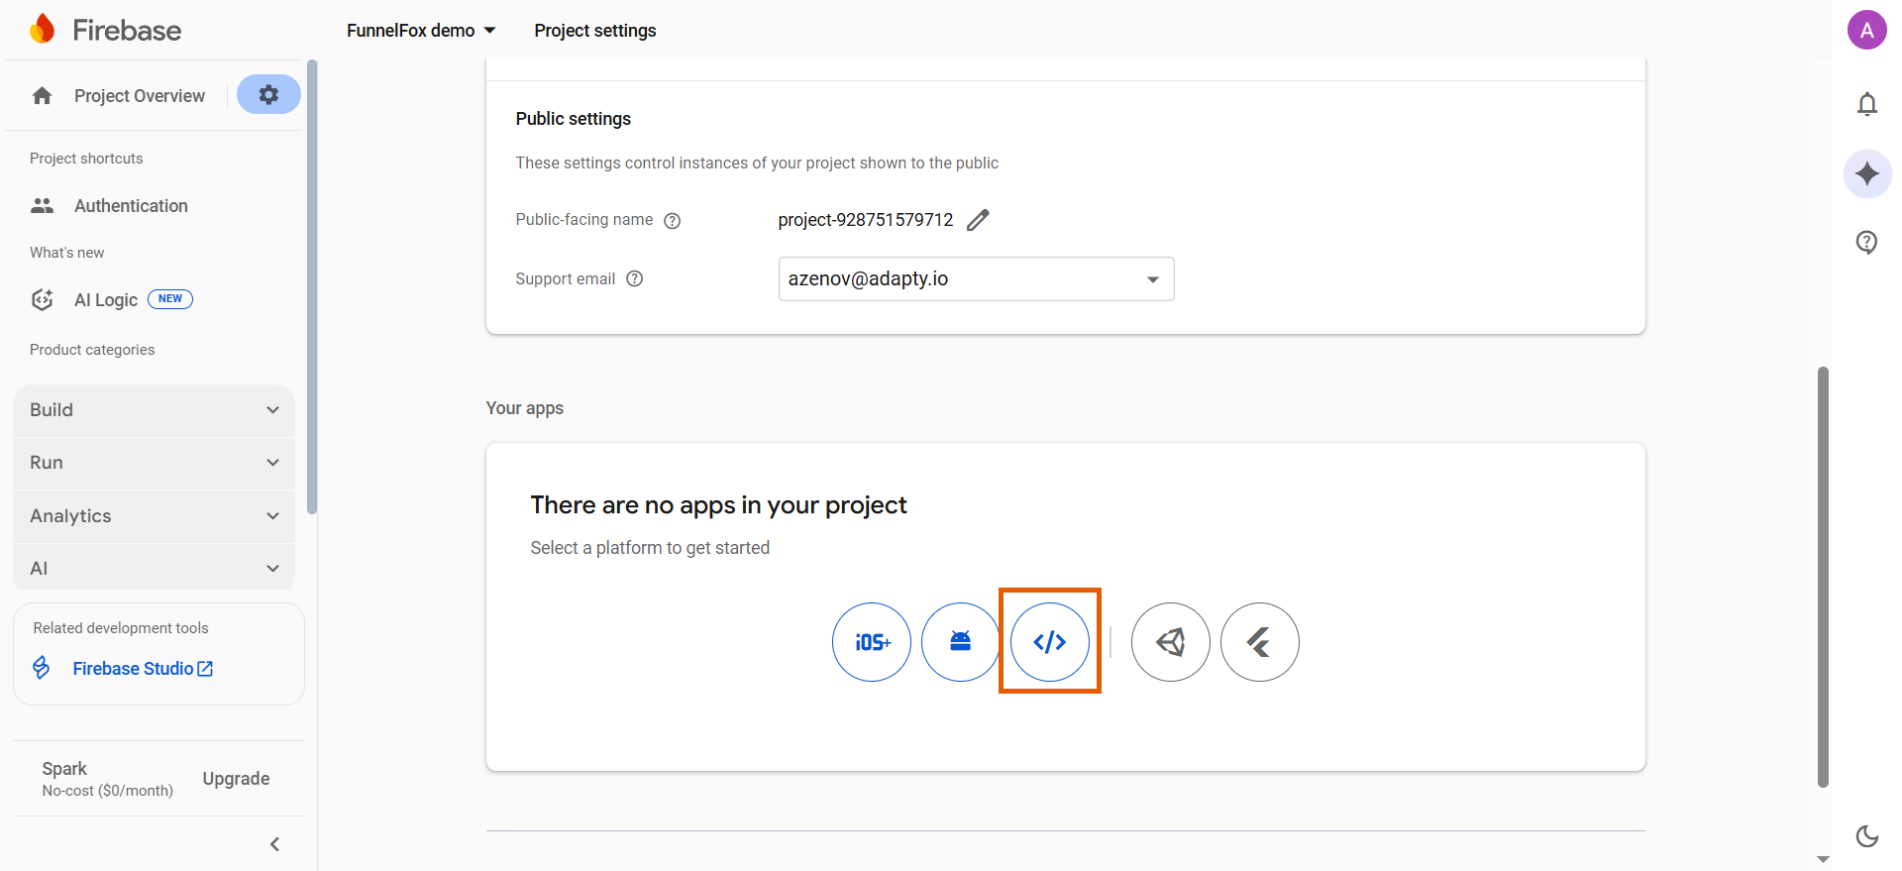The height and width of the screenshot is (871, 1902).
Task: Add a Web app
Action: point(1050,642)
